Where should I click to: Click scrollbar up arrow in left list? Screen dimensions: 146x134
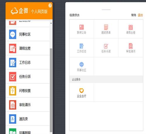pyautogui.click(x=51, y=23)
